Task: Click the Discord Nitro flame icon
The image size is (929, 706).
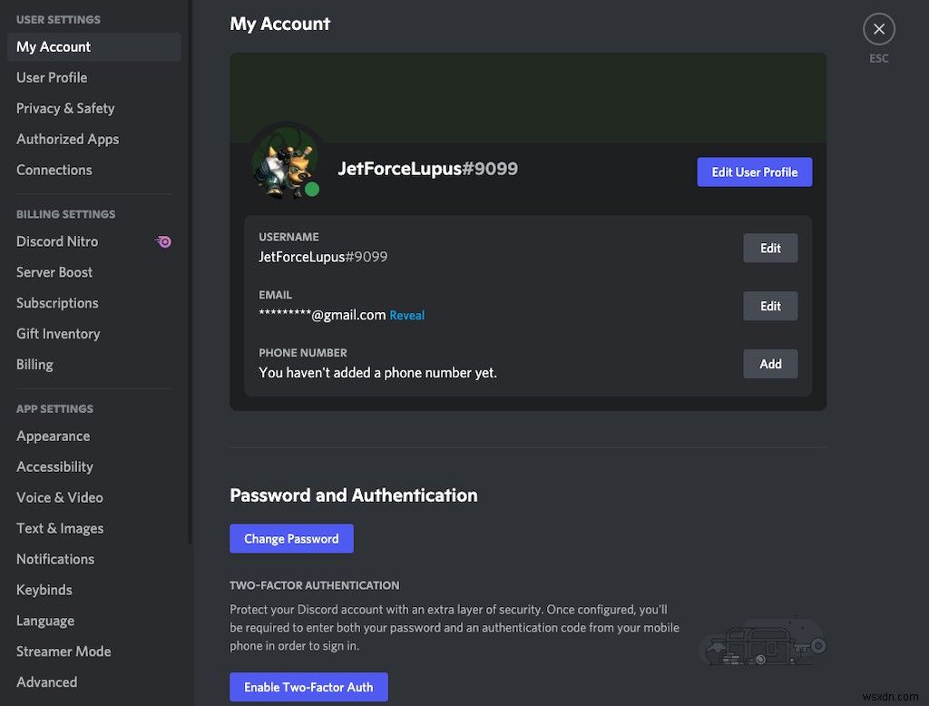Action: pyautogui.click(x=163, y=241)
